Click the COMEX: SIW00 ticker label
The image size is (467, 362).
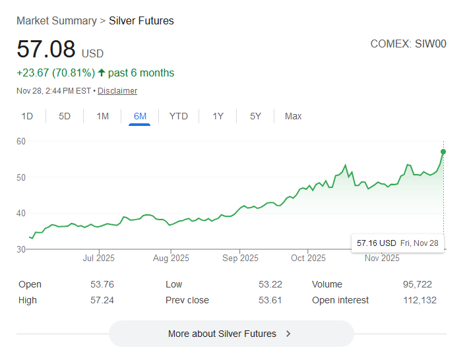pos(408,44)
